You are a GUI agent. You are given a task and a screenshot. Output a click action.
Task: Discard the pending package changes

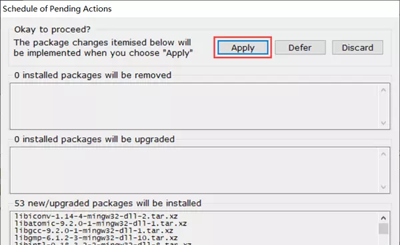[x=357, y=47]
